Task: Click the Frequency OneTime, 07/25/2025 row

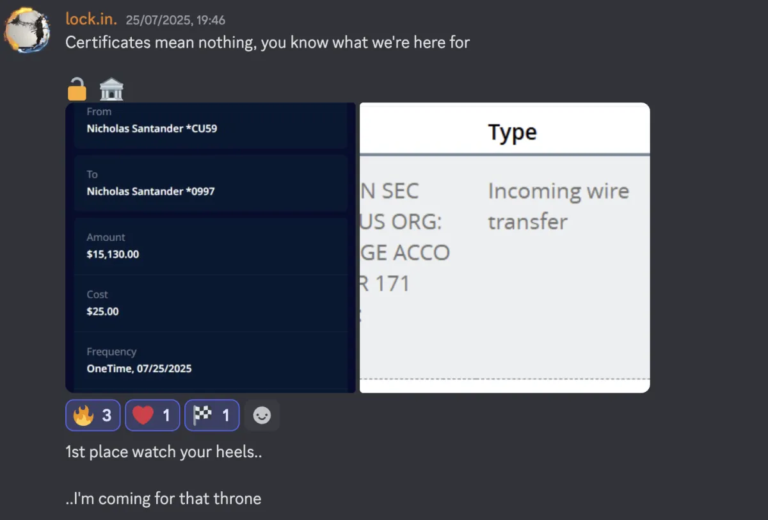Action: (x=210, y=361)
